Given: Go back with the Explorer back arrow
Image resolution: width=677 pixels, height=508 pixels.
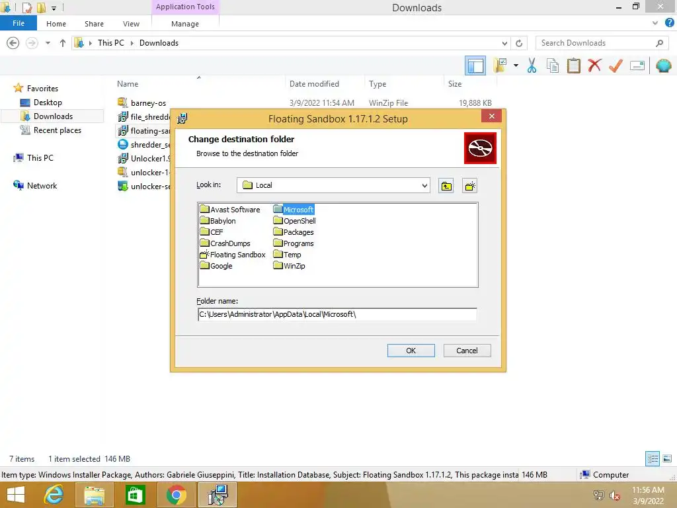Looking at the screenshot, I should (x=13, y=43).
